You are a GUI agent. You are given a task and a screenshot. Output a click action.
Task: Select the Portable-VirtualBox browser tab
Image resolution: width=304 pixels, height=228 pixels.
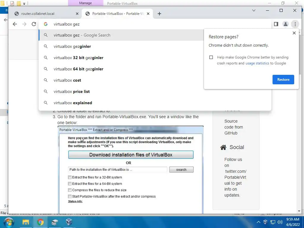[x=118, y=14]
